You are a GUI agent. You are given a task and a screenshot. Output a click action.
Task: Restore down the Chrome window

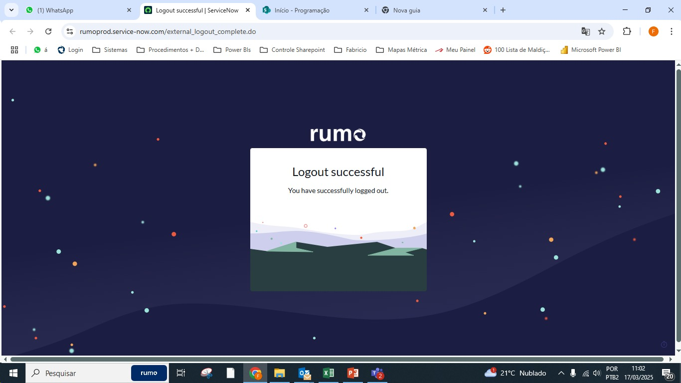pyautogui.click(x=648, y=10)
